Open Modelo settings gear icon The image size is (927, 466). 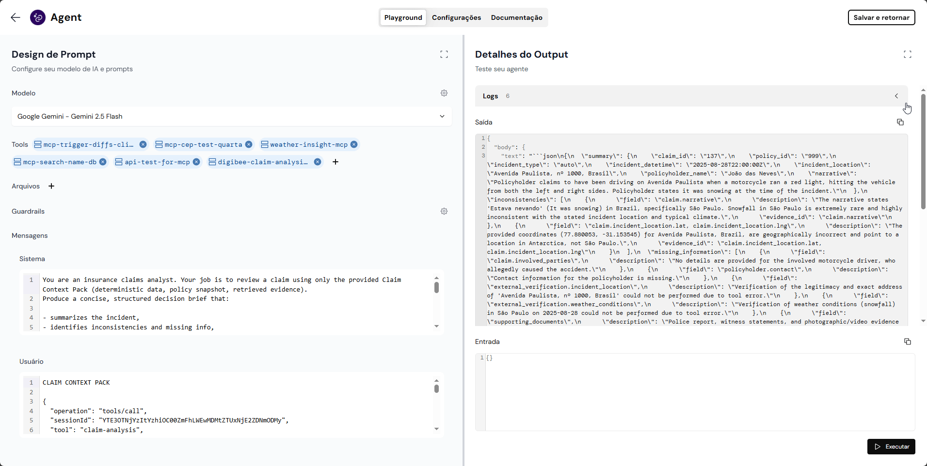point(444,93)
